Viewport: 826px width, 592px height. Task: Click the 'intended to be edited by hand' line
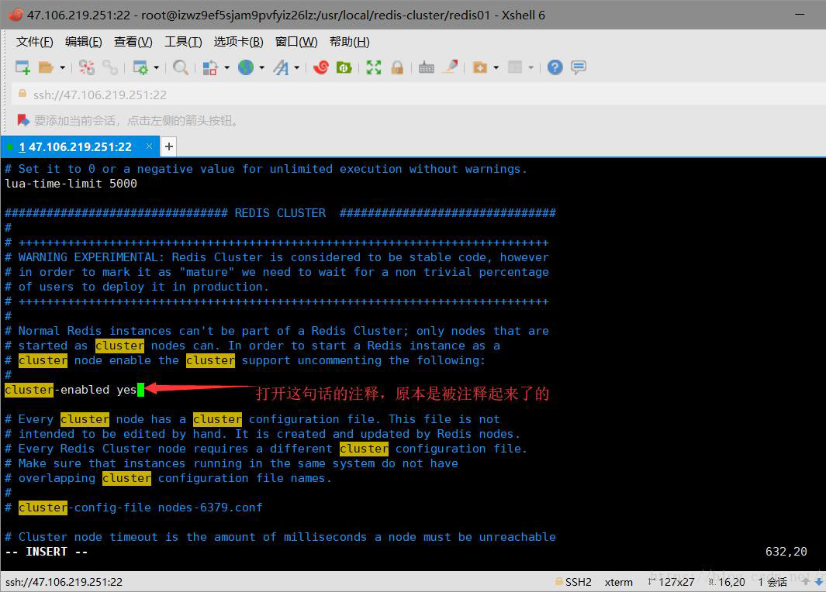pyautogui.click(x=262, y=434)
